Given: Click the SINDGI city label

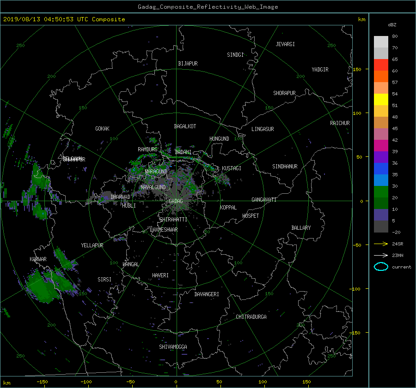Looking at the screenshot, I should [235, 55].
